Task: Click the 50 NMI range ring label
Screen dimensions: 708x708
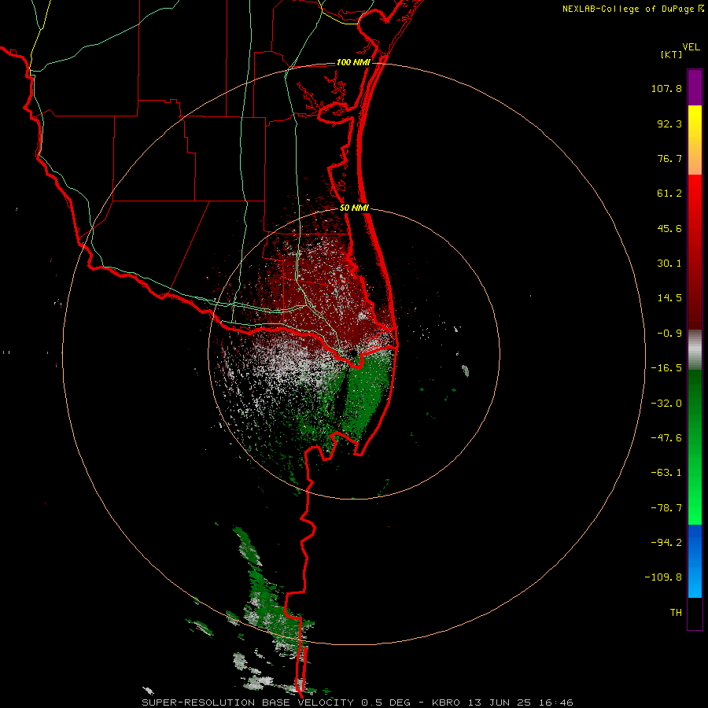Action: (x=355, y=208)
